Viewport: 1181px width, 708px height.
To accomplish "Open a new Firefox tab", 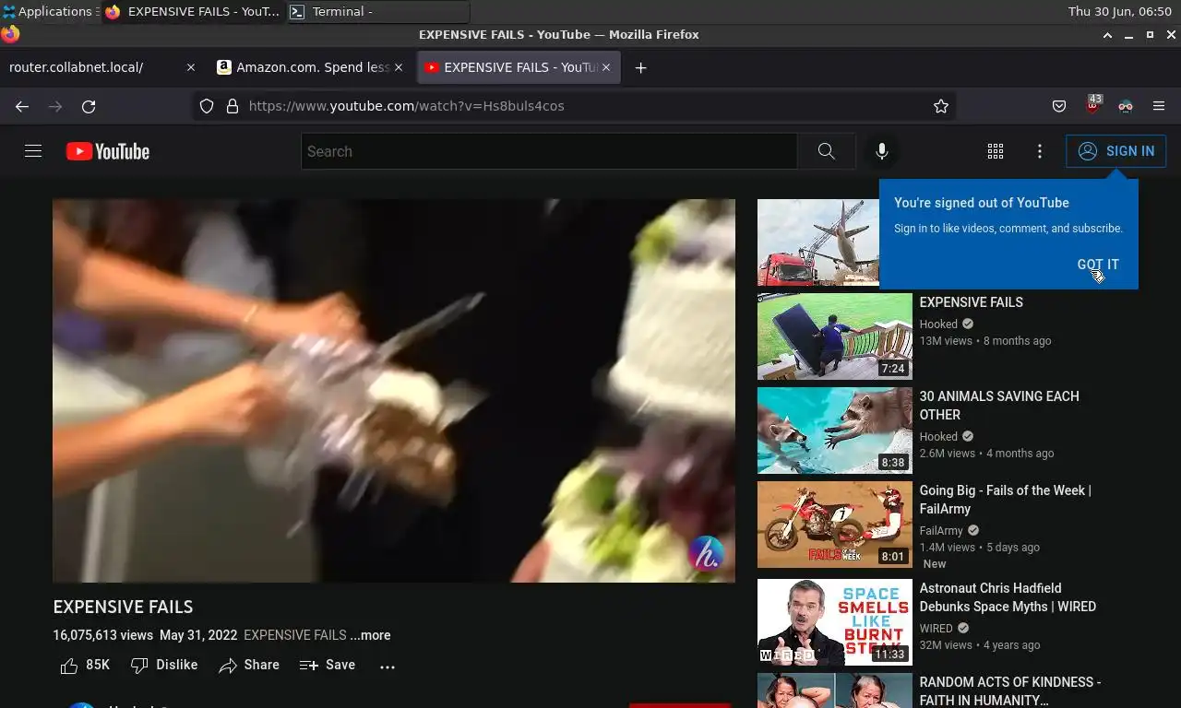I will pyautogui.click(x=641, y=67).
